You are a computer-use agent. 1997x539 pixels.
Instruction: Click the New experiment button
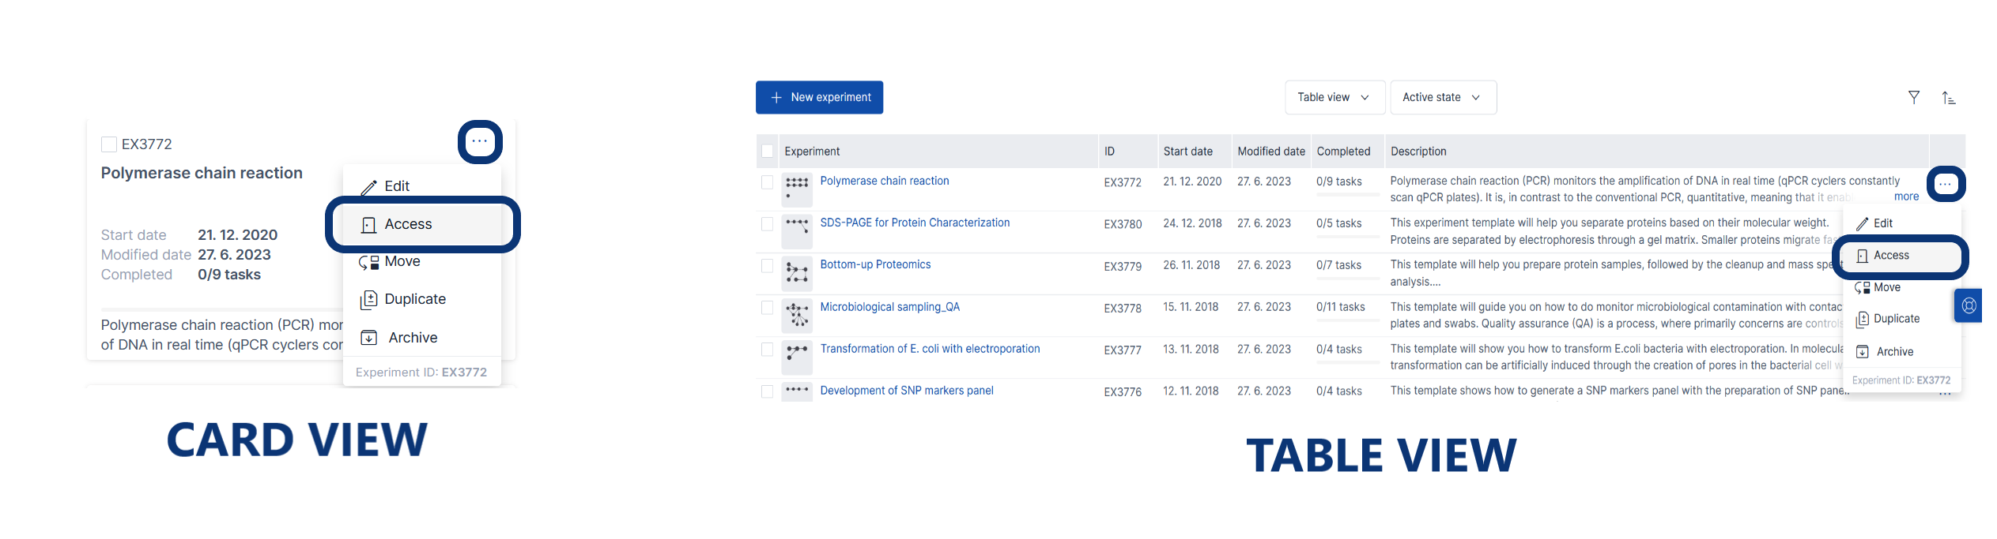pyautogui.click(x=819, y=97)
